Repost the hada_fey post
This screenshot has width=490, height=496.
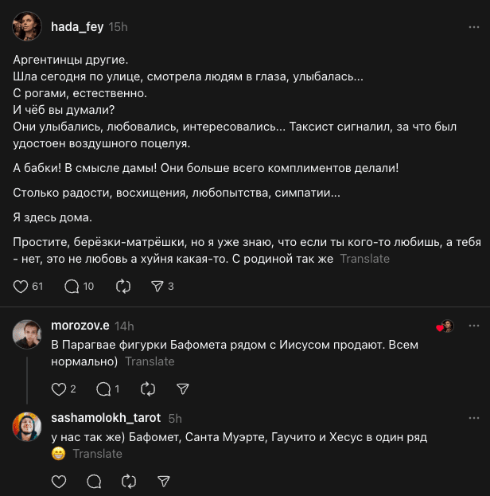[x=122, y=287]
